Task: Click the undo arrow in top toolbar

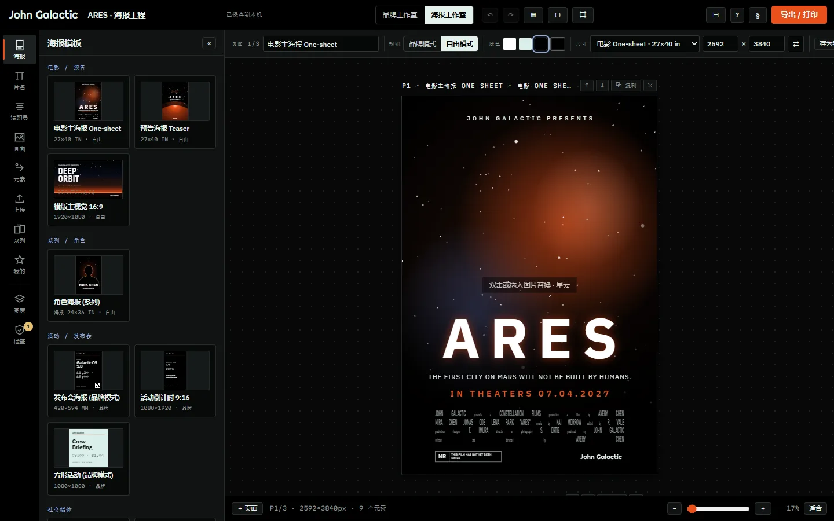Action: (490, 15)
